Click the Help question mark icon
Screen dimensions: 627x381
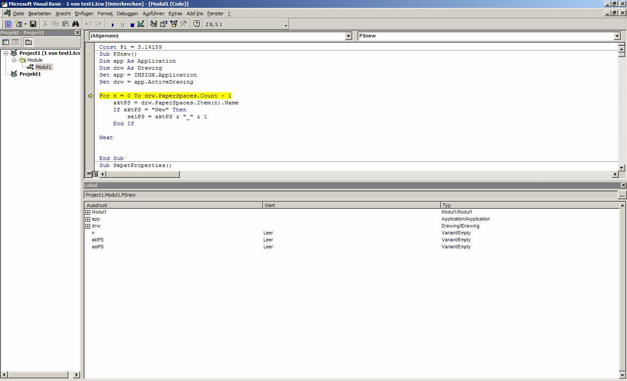pos(197,24)
